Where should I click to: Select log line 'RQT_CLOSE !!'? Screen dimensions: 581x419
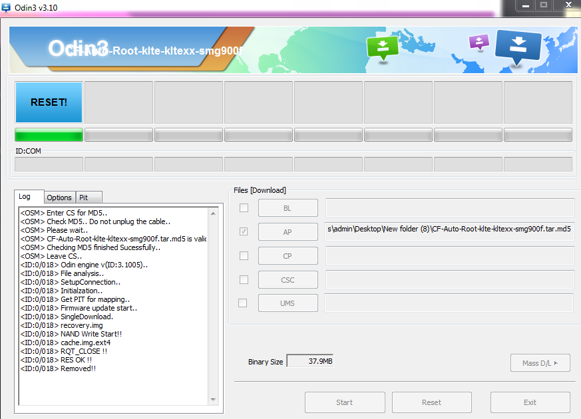[x=64, y=351]
